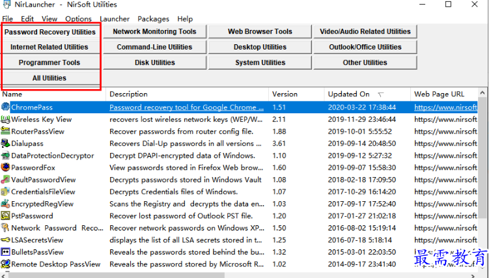Click the CredentialsFileView icon

[x=5, y=191]
